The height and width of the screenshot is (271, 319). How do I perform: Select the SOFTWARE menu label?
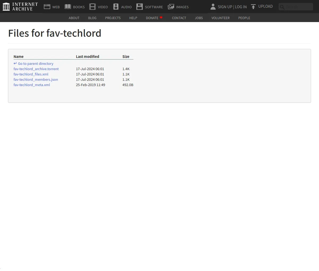[x=154, y=7]
